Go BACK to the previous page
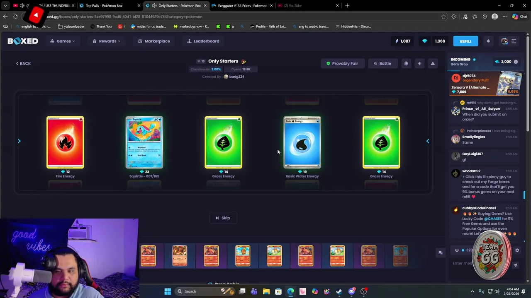 tap(23, 63)
